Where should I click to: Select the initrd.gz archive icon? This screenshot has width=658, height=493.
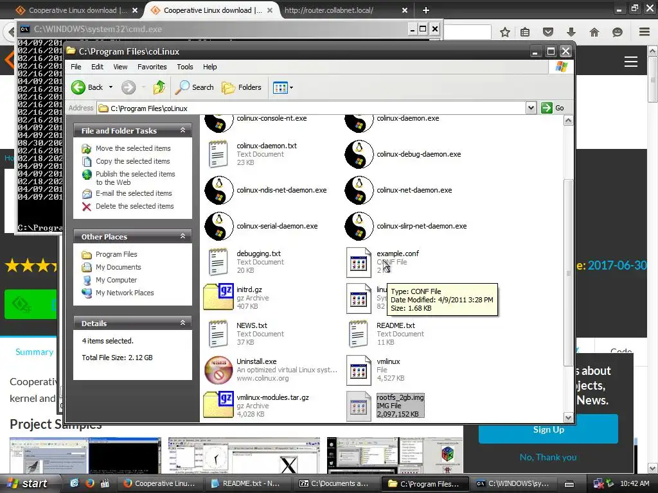[218, 297]
